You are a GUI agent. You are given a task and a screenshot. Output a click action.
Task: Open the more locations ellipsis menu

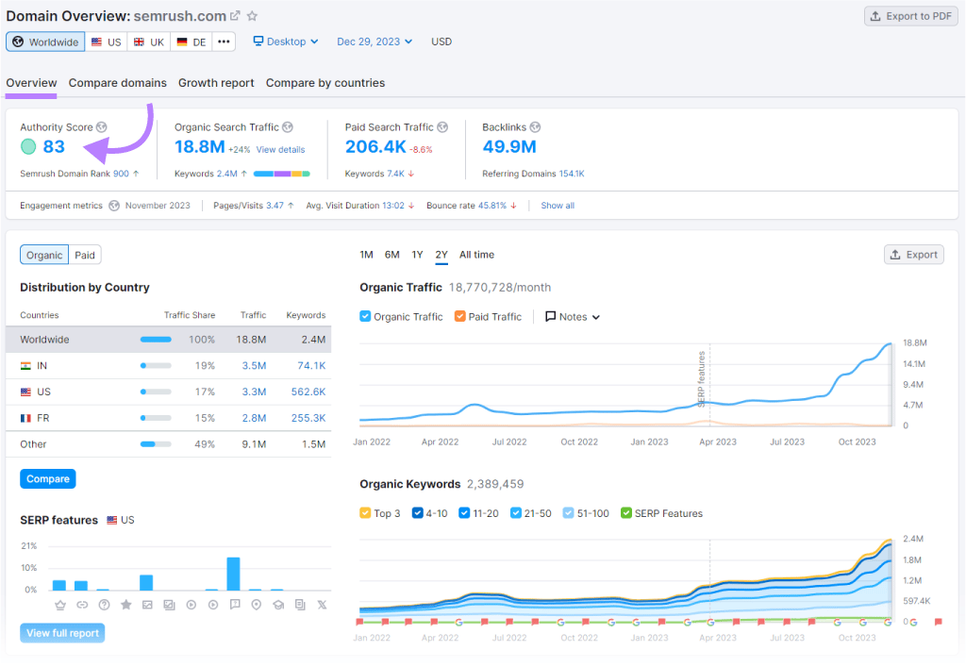224,42
